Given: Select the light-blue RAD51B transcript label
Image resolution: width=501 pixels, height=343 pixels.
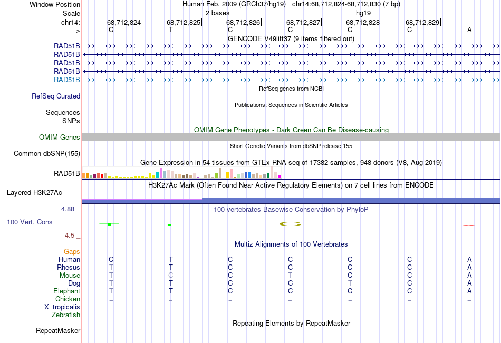Looking at the screenshot, I should click(67, 80).
